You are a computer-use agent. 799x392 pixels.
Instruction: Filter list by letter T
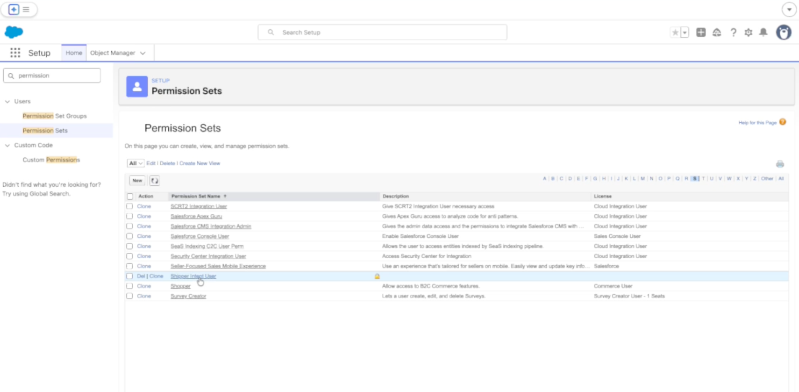(703, 179)
